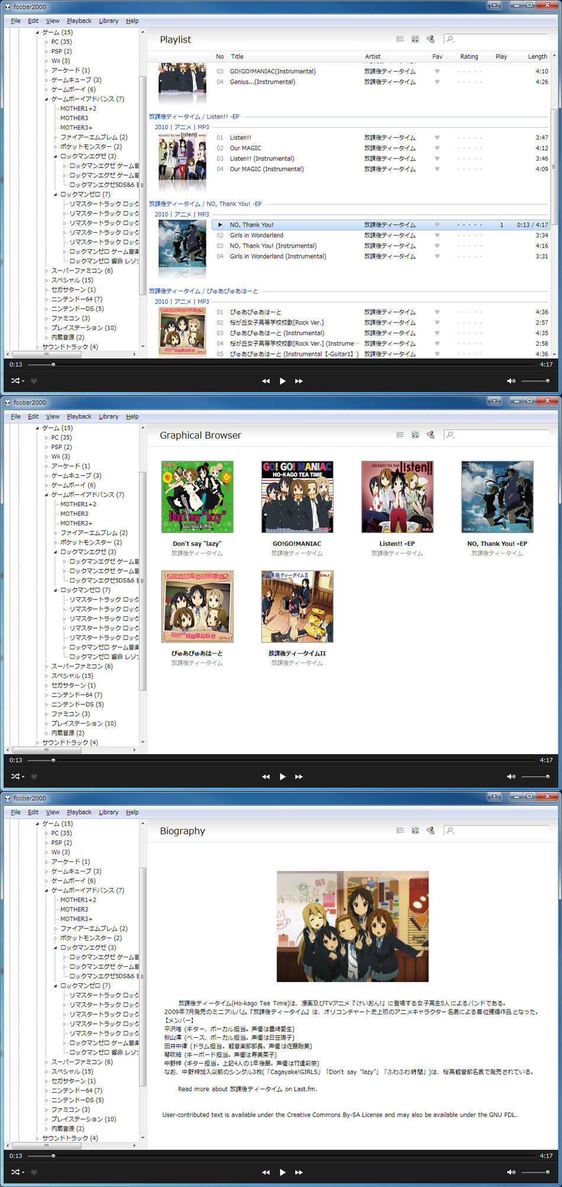Open the Last.fm 'Read more about' link
Viewport: 562px width, 1187px height.
coord(247,1089)
